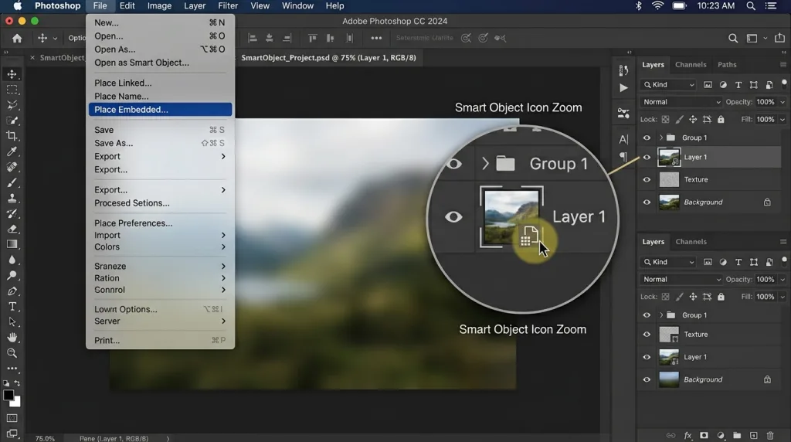Select the Spot Healing Brush tool
This screenshot has width=791, height=442.
(12, 167)
